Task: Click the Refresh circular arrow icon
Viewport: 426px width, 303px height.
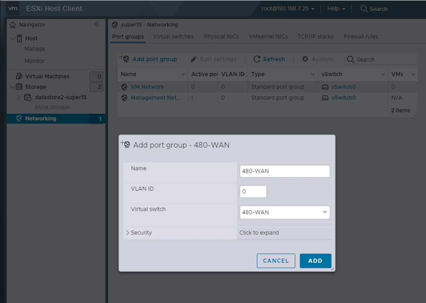Action: 257,59
